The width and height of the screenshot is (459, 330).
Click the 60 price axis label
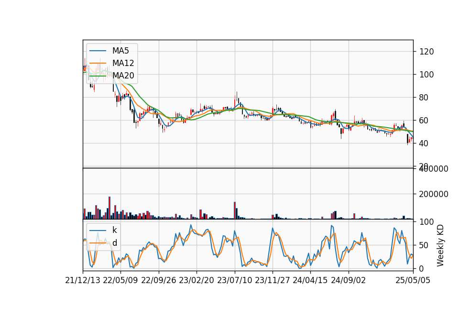point(424,121)
